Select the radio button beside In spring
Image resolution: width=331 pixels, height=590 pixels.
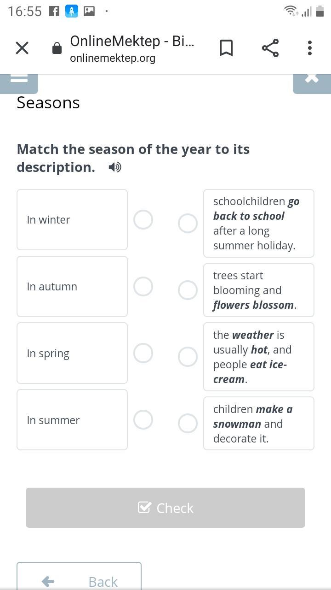[x=143, y=354]
